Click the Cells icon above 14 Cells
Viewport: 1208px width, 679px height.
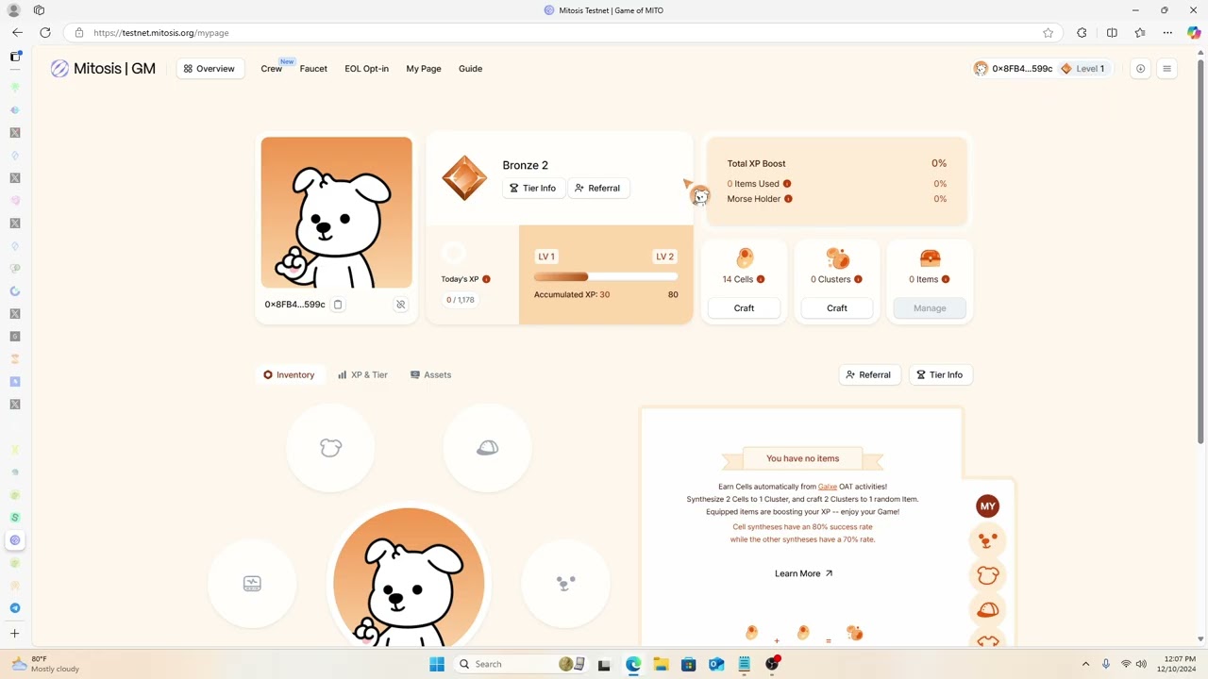[x=745, y=257]
